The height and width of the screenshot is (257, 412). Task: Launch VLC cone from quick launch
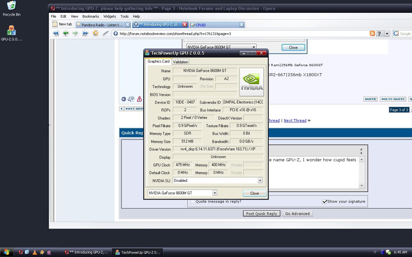34,252
